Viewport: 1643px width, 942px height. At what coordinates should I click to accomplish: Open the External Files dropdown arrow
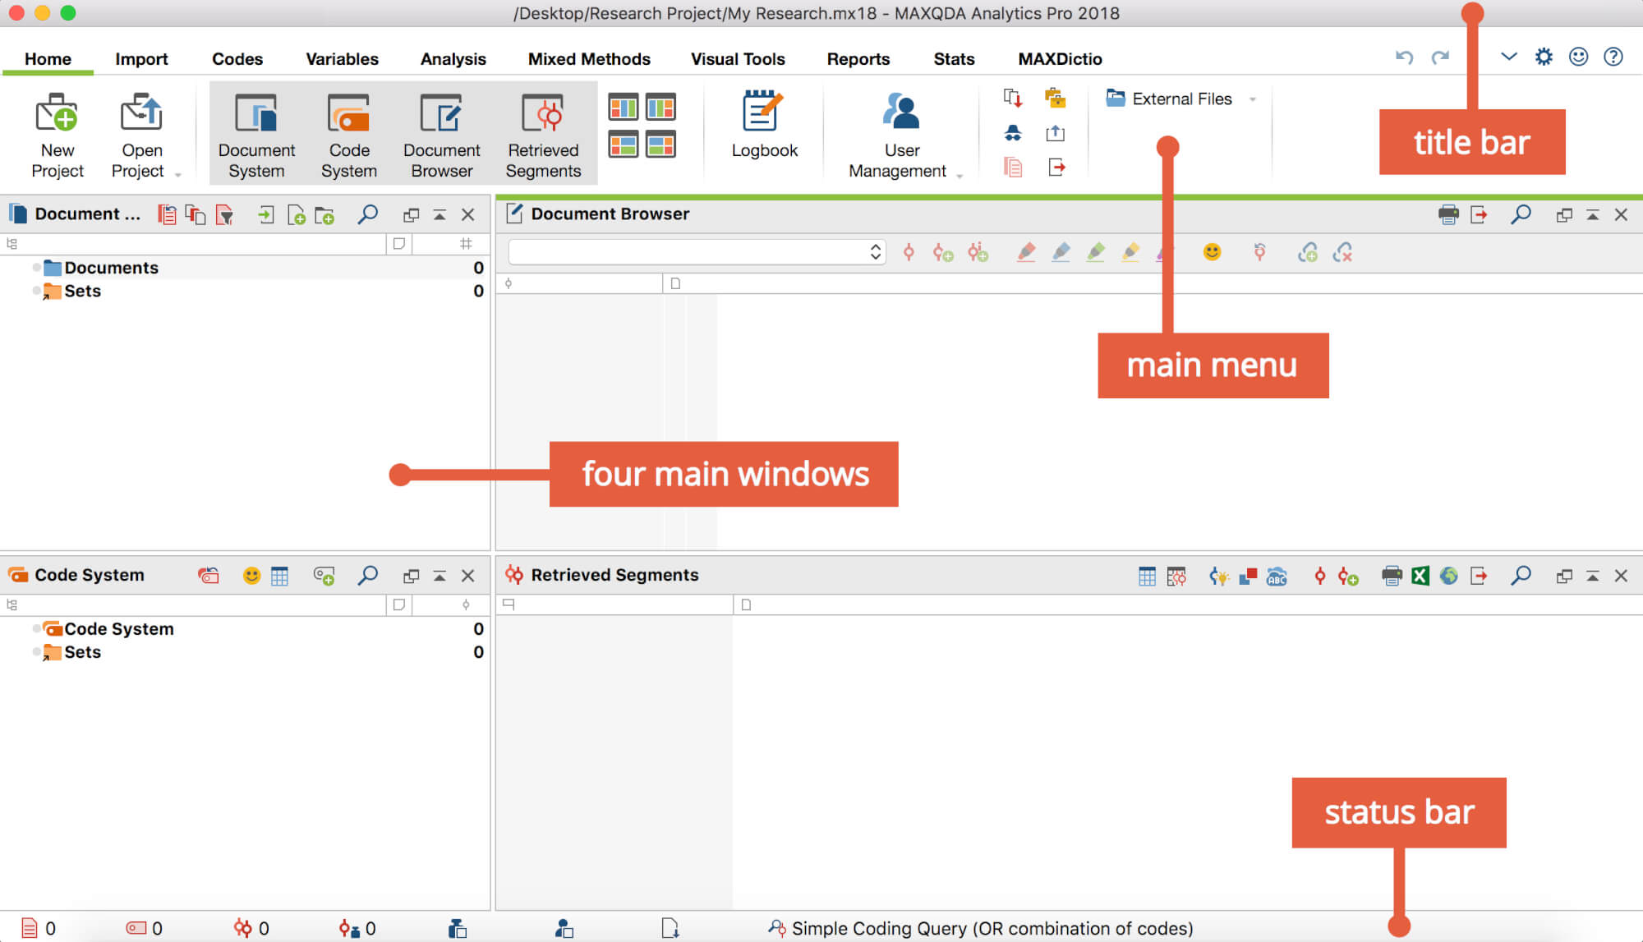click(1253, 99)
